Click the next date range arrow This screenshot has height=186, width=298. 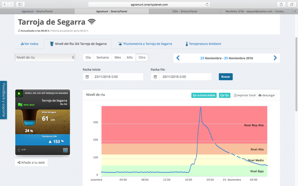coord(275,58)
